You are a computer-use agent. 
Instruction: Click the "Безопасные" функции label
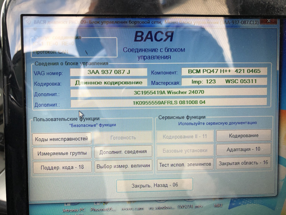[92, 125]
